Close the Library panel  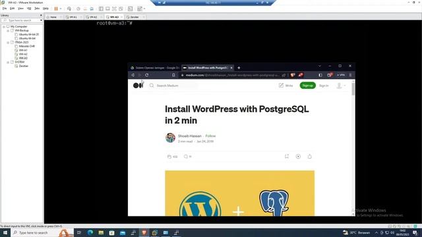[41, 15]
